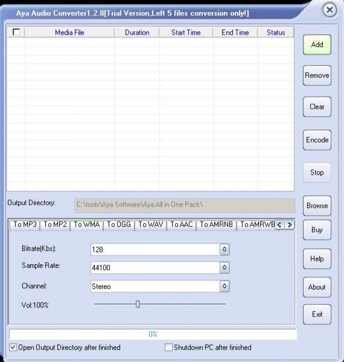
Task: Select the To AMRNB tab
Action: 216,225
